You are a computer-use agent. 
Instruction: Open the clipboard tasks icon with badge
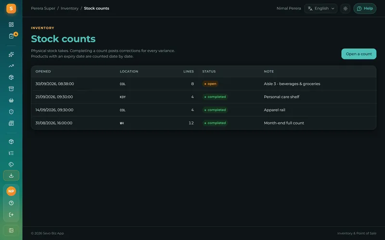[x=11, y=36]
